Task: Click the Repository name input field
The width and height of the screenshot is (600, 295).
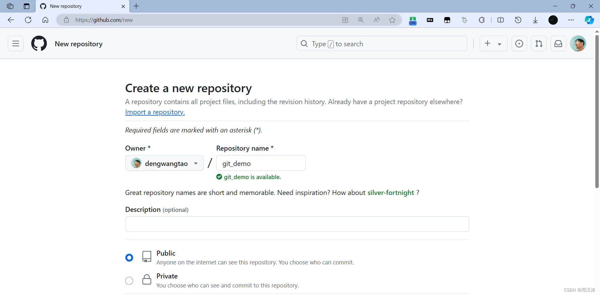Action: (x=261, y=163)
